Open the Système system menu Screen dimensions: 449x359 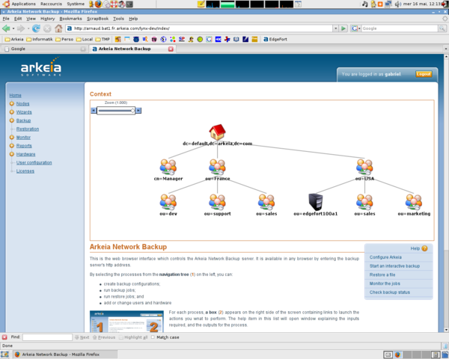click(76, 4)
